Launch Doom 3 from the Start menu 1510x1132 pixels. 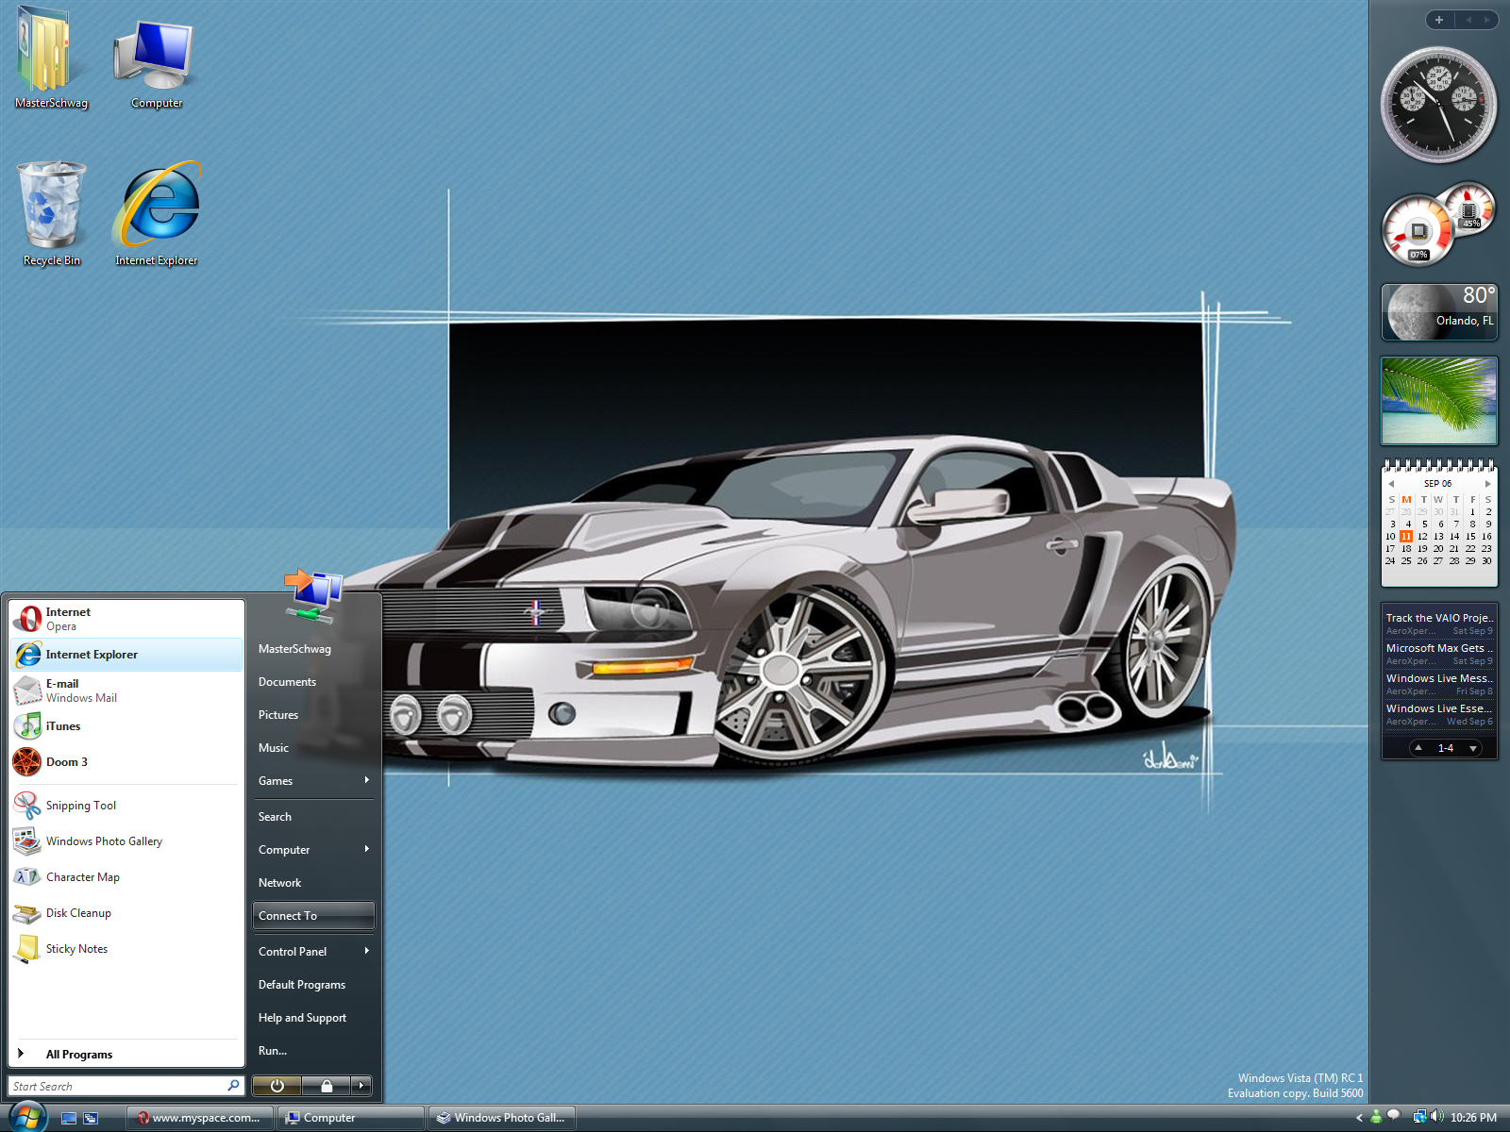[126, 762]
